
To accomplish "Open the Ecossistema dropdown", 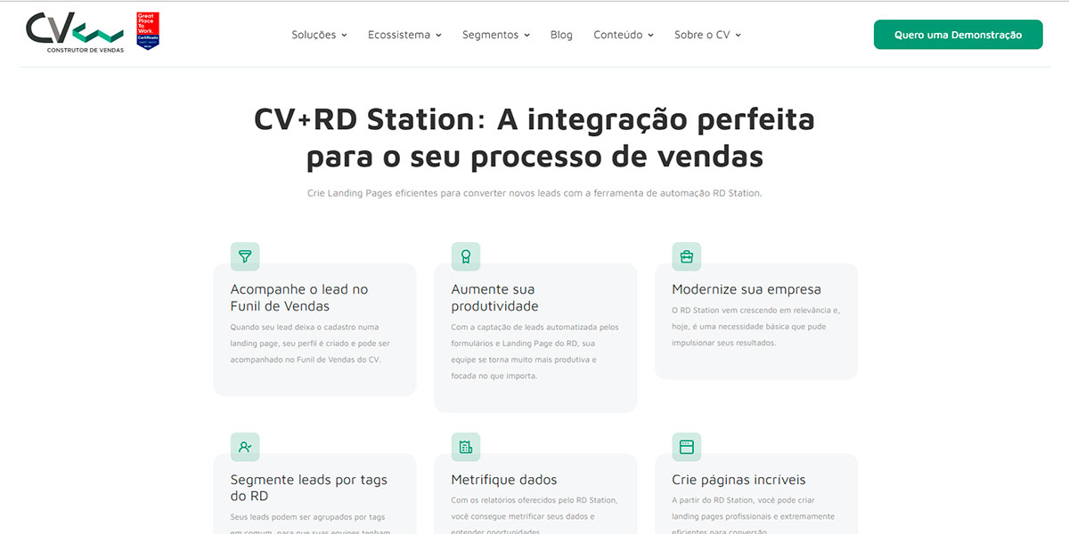I will click(x=404, y=34).
